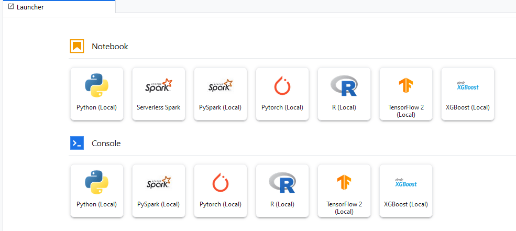Start a Pytorch (Local) notebook
Viewport: 516px width, 231px height.
[282, 94]
